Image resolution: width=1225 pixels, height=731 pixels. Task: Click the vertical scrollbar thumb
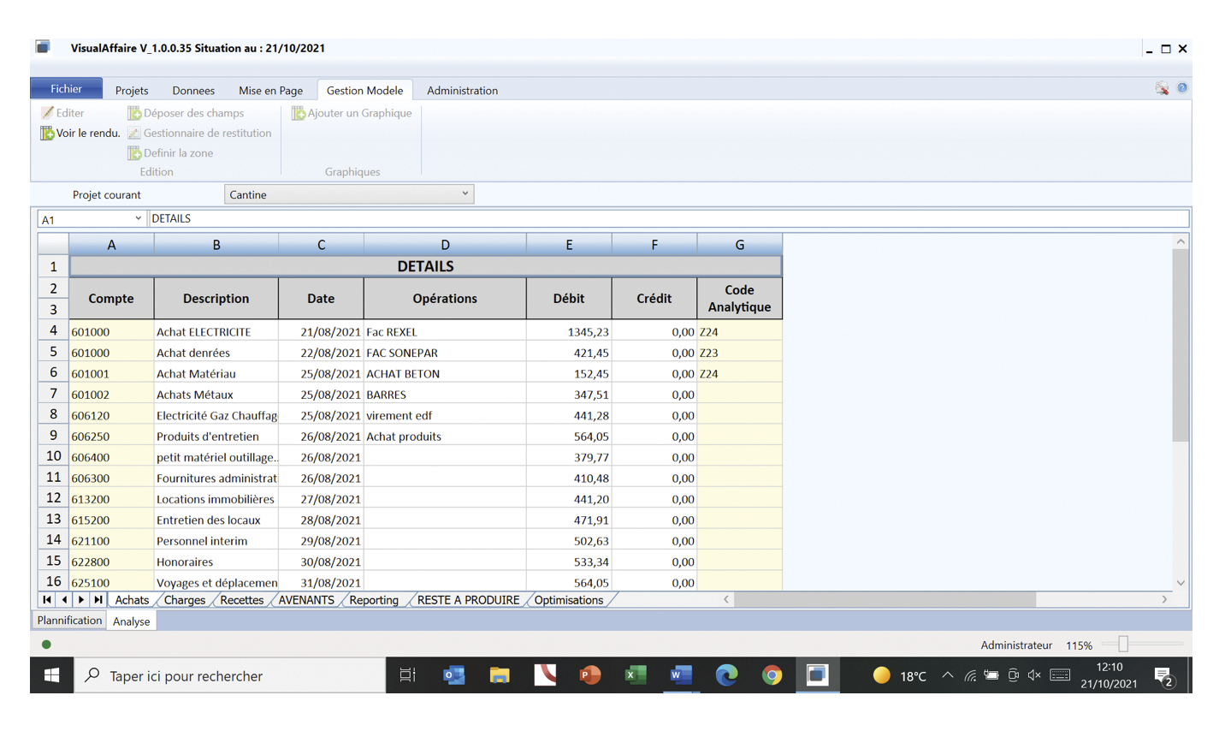pyautogui.click(x=1181, y=344)
